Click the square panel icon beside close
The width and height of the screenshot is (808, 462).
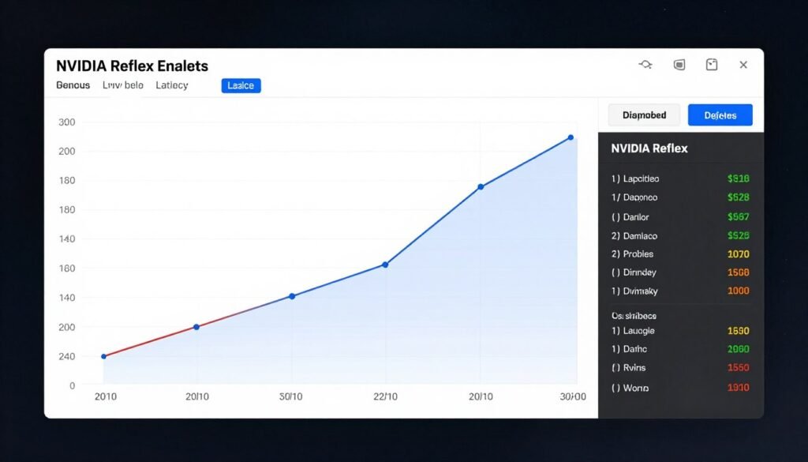tap(711, 65)
